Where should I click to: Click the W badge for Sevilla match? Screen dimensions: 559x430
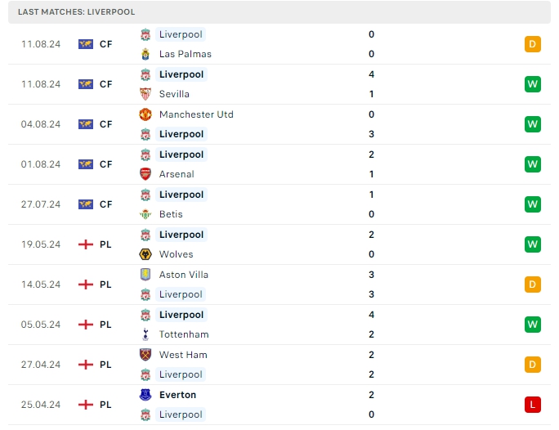click(x=533, y=84)
